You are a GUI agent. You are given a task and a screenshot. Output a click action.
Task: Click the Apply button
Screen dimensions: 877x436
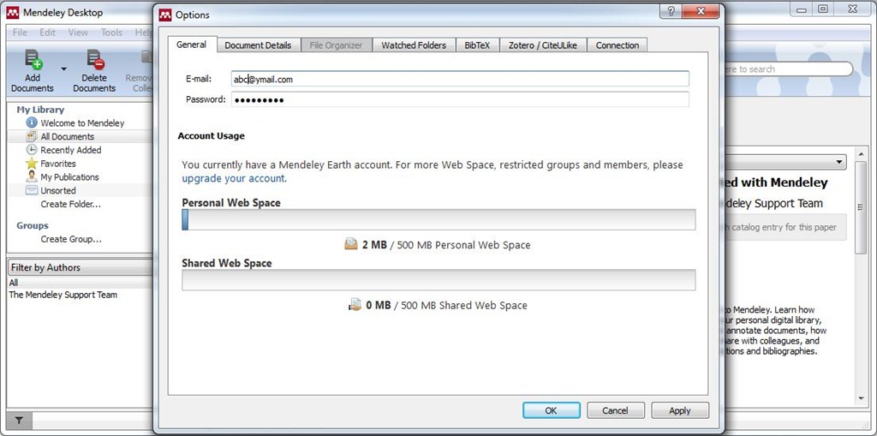(679, 410)
